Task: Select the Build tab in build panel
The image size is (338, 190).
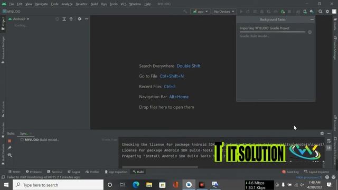Action: coord(11,134)
